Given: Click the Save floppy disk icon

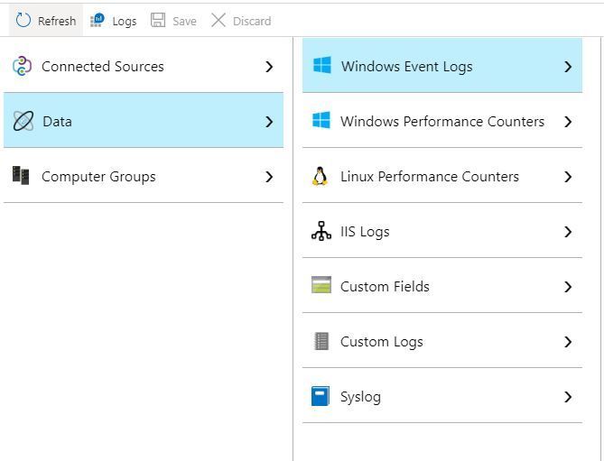Looking at the screenshot, I should pyautogui.click(x=158, y=20).
